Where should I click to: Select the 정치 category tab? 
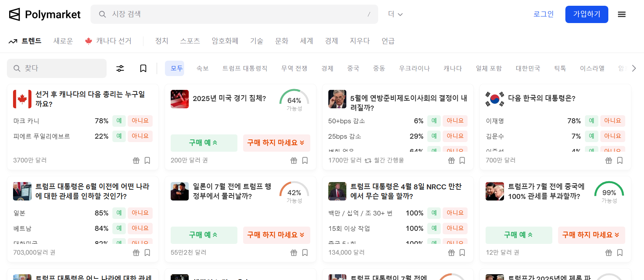[x=161, y=41]
